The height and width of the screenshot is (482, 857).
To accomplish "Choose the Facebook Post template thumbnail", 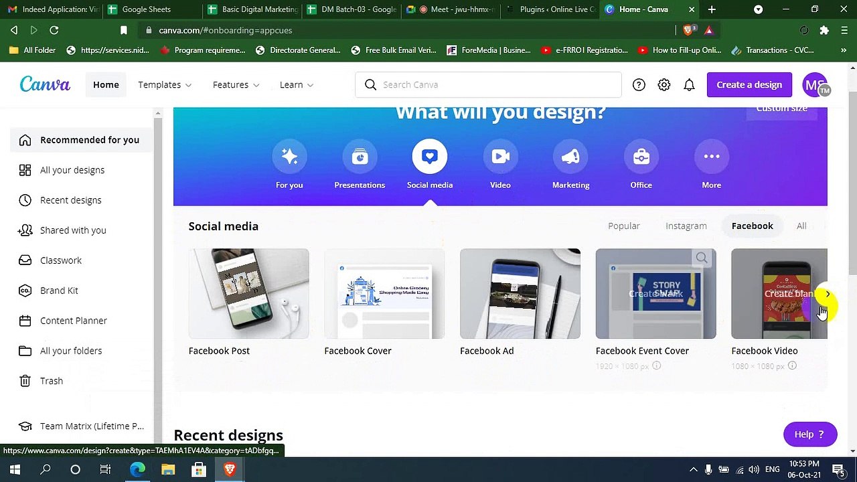I will click(x=248, y=294).
